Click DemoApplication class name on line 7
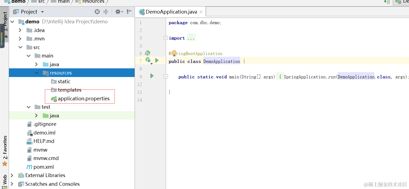 click(222, 61)
